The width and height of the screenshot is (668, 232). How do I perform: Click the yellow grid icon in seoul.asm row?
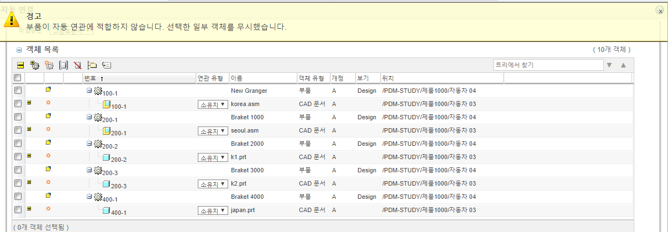[29, 129]
